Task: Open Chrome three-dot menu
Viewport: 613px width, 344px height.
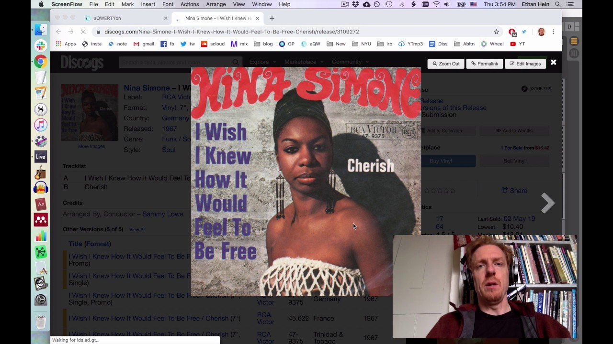Action: [554, 32]
